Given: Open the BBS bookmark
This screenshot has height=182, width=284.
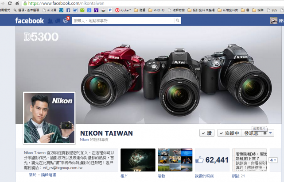Looking at the screenshot, I should [272, 10].
